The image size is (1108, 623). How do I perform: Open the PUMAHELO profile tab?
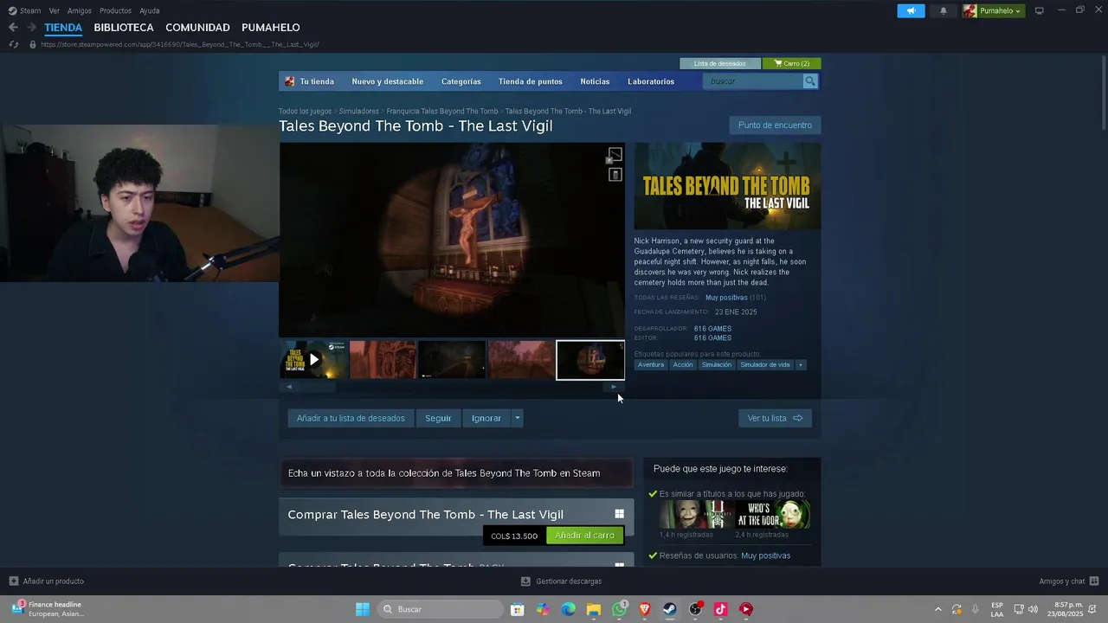(x=271, y=28)
